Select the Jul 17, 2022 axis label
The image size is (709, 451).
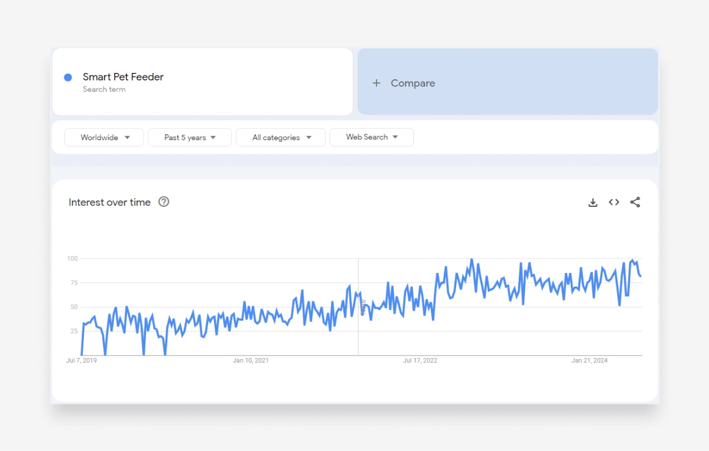point(420,361)
